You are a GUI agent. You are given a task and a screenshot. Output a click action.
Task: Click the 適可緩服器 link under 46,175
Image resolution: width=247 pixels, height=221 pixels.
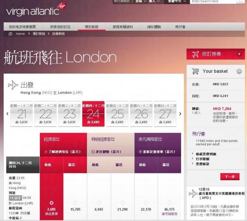point(170,214)
